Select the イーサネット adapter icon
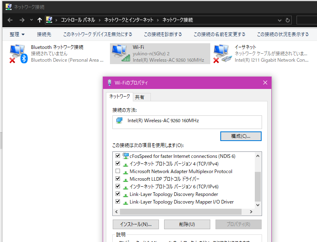This screenshot has width=317, height=242. coord(222,54)
